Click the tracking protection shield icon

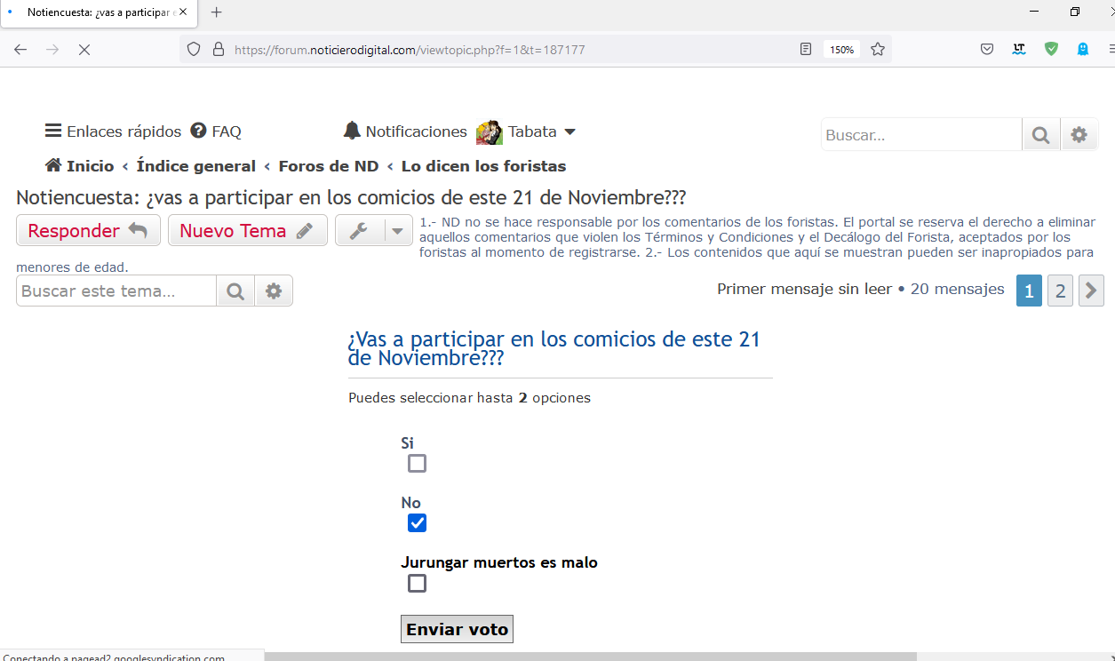pyautogui.click(x=194, y=50)
